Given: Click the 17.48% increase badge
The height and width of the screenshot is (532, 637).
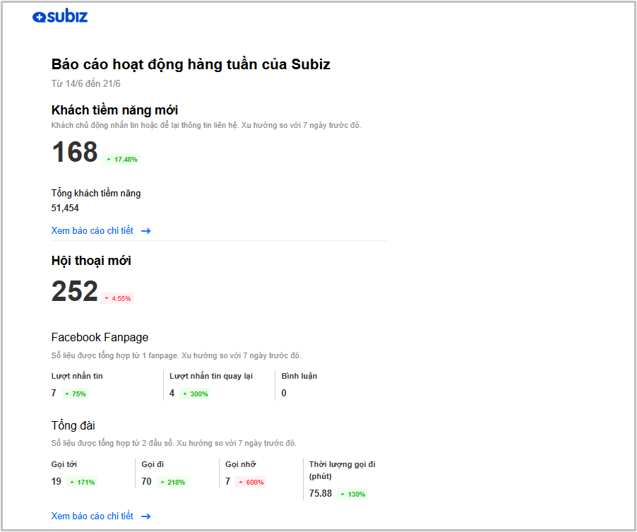Looking at the screenshot, I should click(x=121, y=160).
